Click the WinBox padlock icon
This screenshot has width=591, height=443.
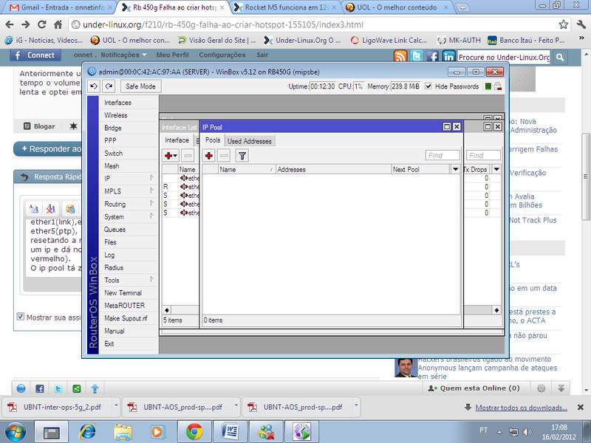(x=497, y=86)
